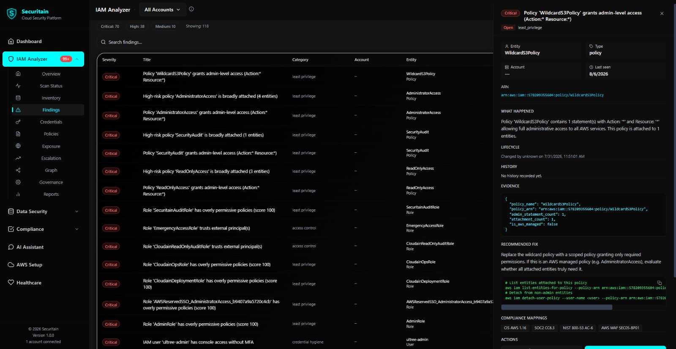Screen dimensions: 676x349
Task: Open the 'SecurityAudit' broadly attached finding
Action: point(295,135)
